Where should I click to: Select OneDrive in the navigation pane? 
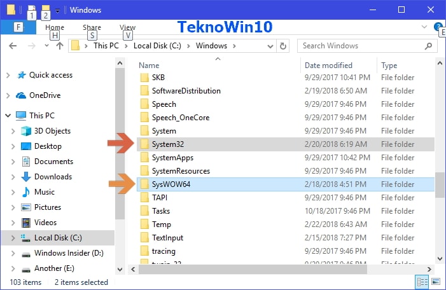click(x=45, y=95)
